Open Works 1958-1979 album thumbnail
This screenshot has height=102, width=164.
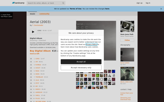point(127,74)
